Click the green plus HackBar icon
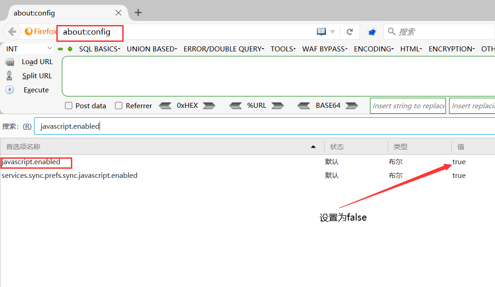This screenshot has width=495, height=287. pos(70,49)
